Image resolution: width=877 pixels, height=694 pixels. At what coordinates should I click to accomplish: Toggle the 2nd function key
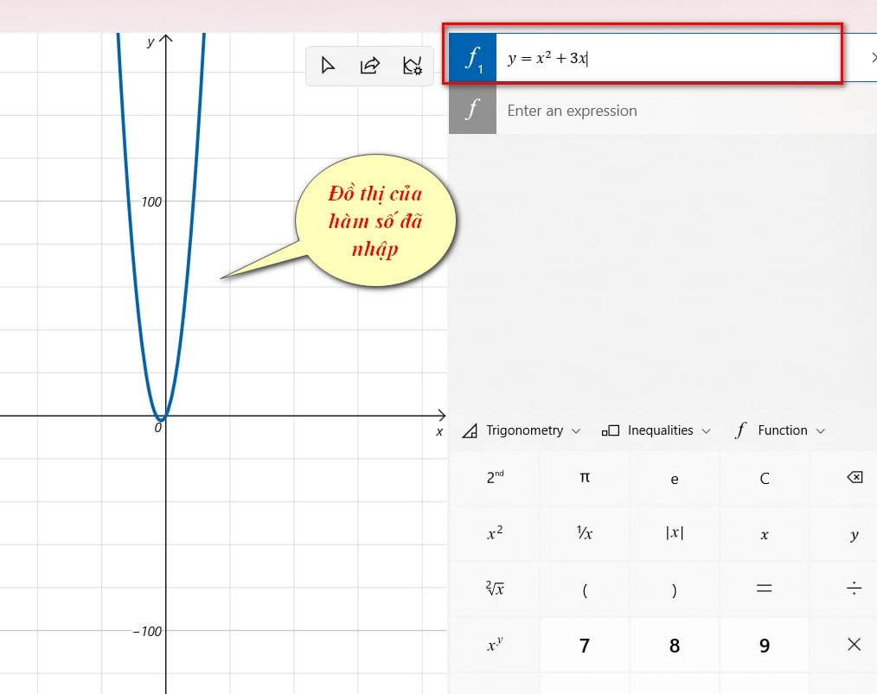pos(495,478)
